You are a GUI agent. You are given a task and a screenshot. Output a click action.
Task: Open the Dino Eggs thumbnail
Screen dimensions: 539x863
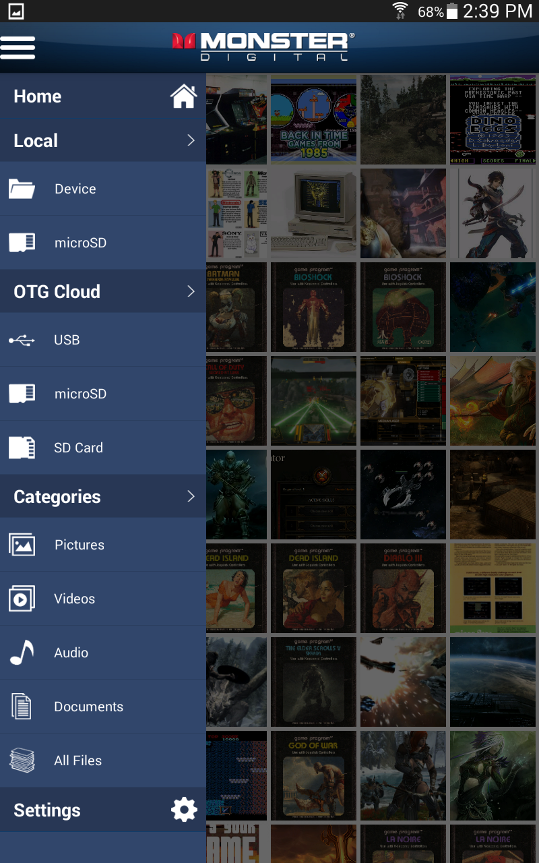[493, 119]
